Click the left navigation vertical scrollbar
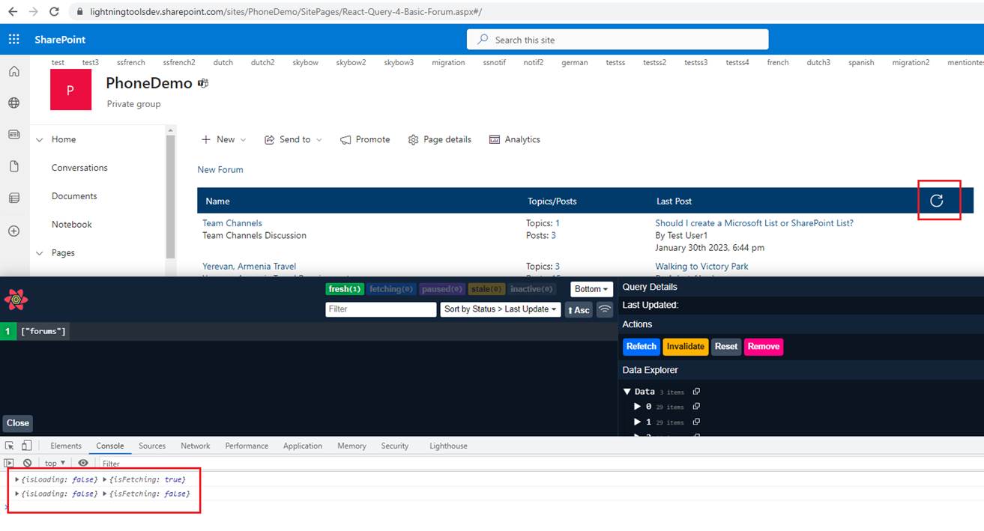The image size is (984, 531). pos(170,195)
